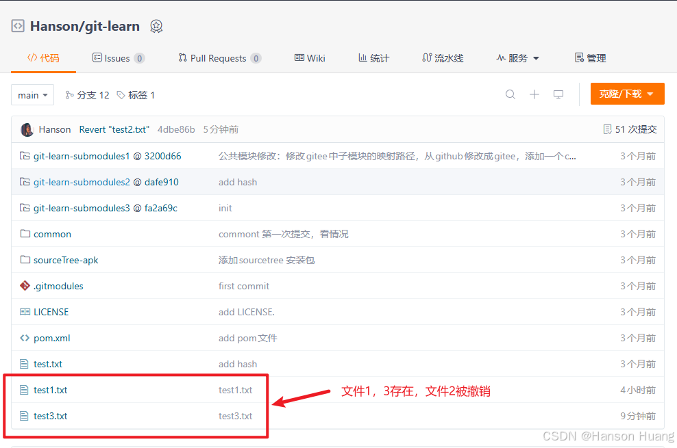Click the 9分钟前 timestamp on test3.txt row

pyautogui.click(x=638, y=416)
